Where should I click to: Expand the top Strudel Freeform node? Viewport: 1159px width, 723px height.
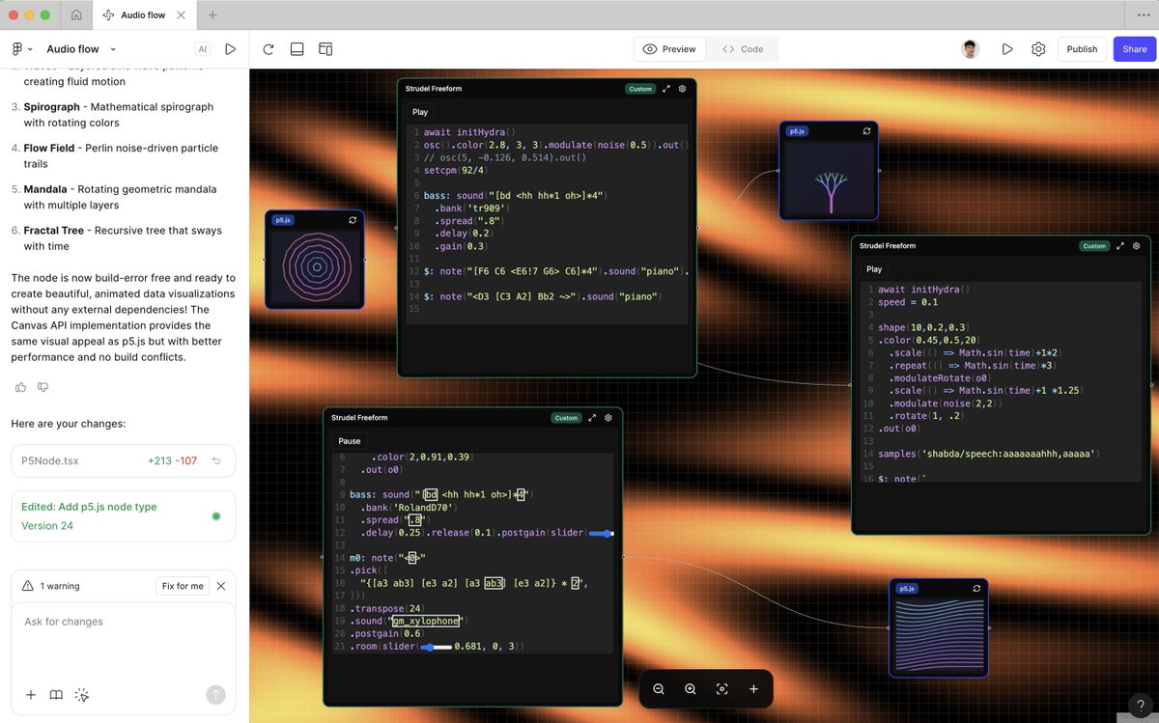click(x=666, y=89)
